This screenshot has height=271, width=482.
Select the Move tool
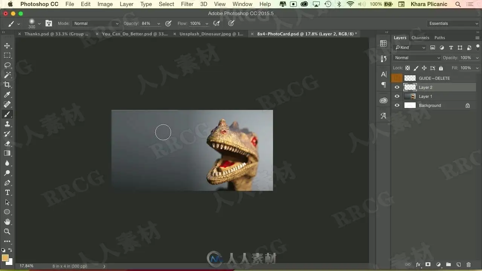click(7, 46)
